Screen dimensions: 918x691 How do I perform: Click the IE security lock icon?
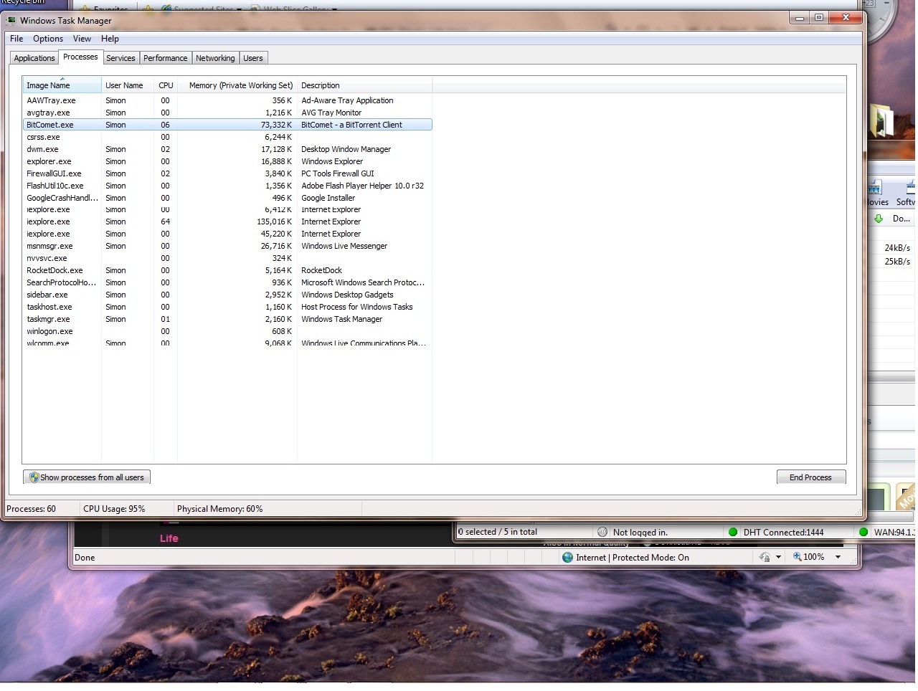click(x=765, y=557)
